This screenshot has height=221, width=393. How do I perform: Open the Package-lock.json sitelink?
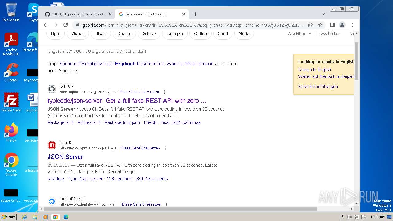(122, 122)
